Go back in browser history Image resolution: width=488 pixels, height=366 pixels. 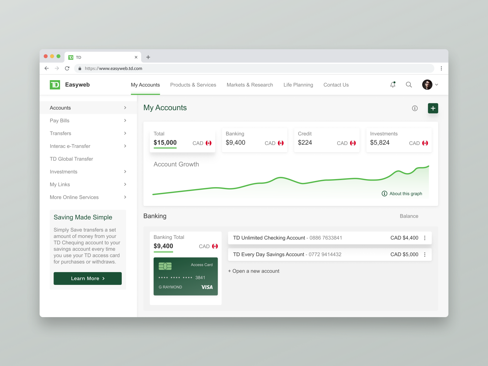[47, 68]
